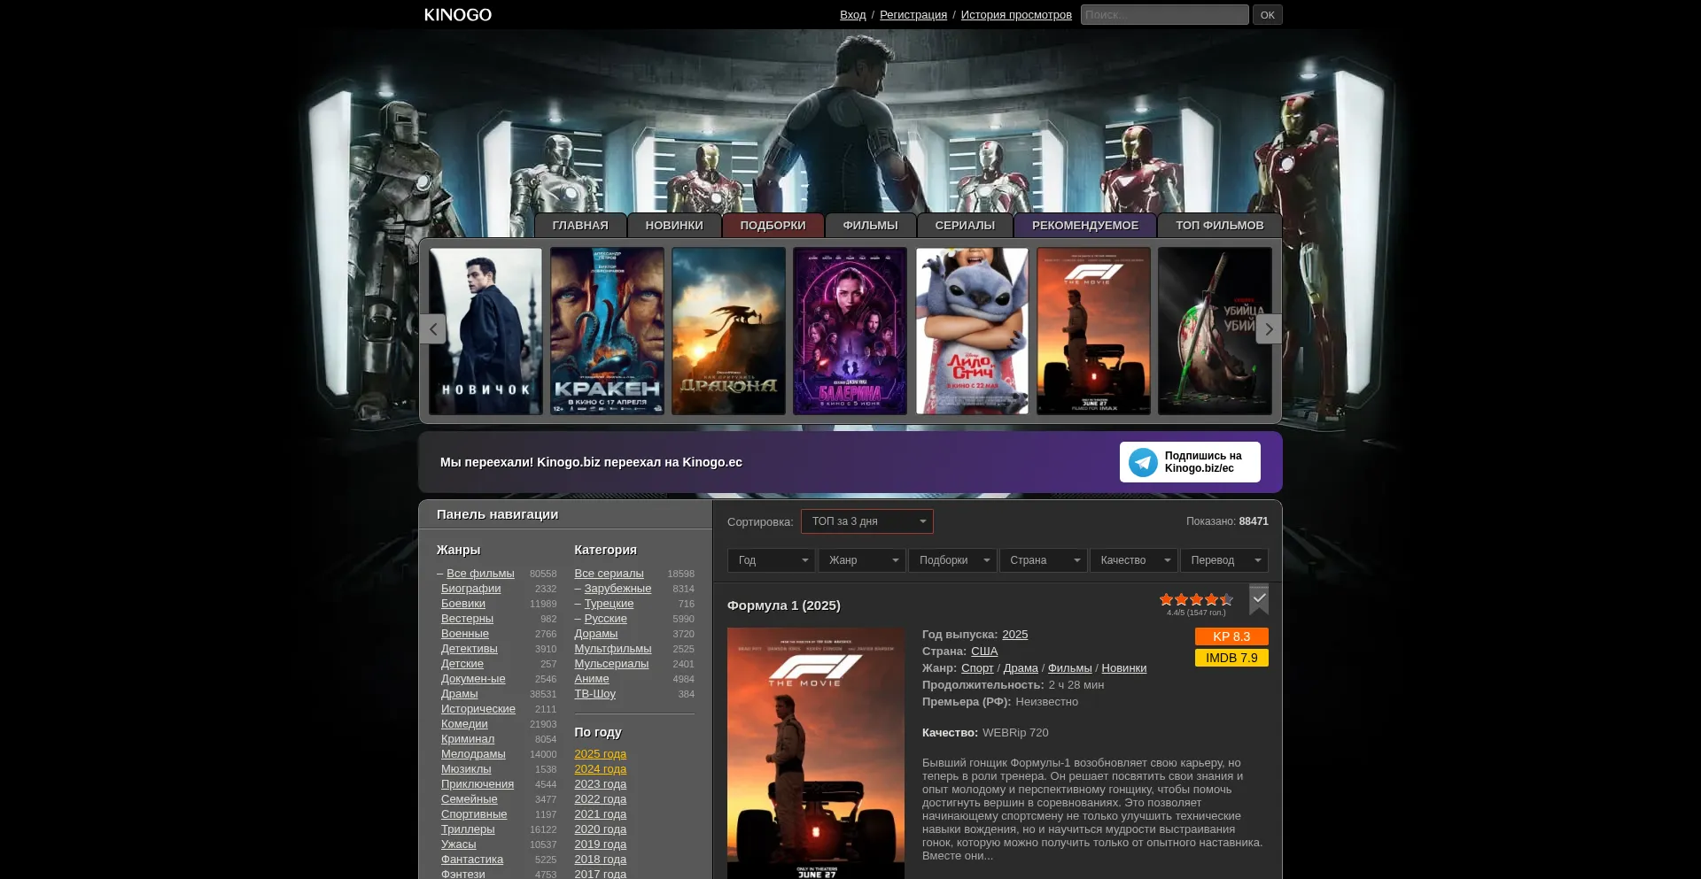Screen dimensions: 1701x879
Task: Open the Мультфильмы category
Action: (x=612, y=649)
